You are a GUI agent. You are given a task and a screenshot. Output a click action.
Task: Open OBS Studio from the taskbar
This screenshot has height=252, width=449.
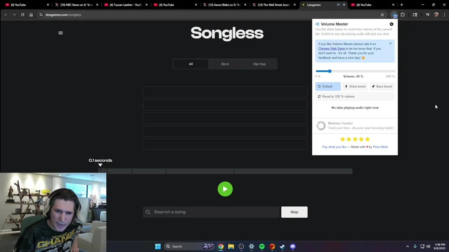click(x=241, y=246)
